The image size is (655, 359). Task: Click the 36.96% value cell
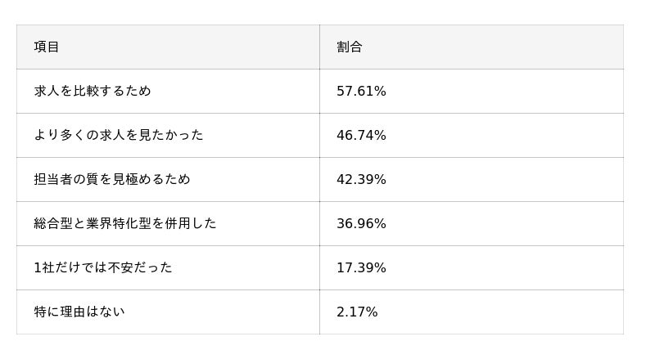click(361, 224)
